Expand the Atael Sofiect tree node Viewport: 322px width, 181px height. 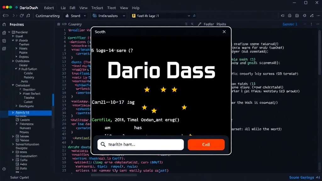(x=20, y=93)
